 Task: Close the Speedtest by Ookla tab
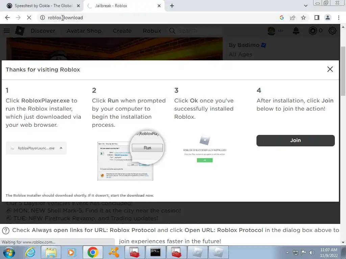(78, 6)
